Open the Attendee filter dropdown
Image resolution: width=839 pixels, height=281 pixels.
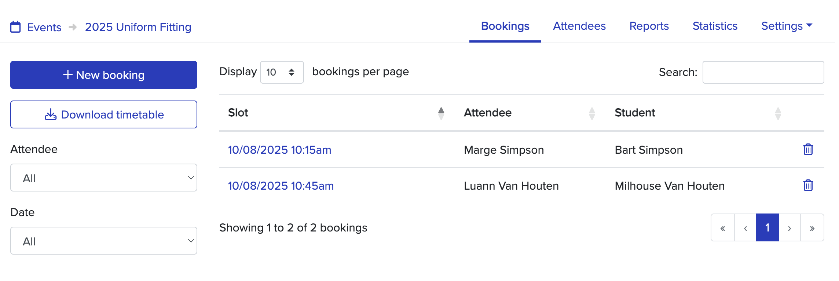tap(104, 178)
